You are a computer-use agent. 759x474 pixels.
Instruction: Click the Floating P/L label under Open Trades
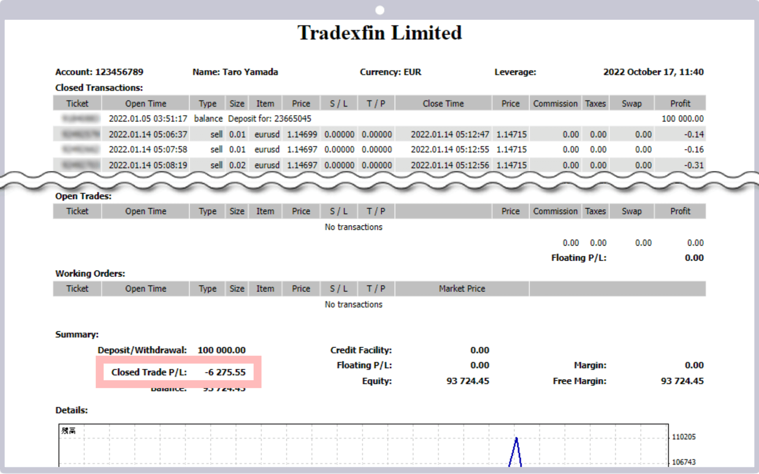pyautogui.click(x=579, y=258)
